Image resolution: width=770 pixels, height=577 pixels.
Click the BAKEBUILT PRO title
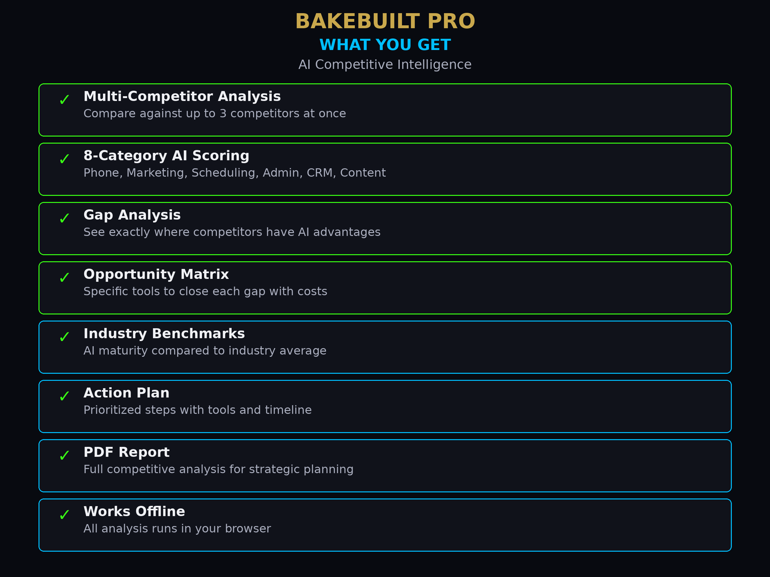pos(385,21)
